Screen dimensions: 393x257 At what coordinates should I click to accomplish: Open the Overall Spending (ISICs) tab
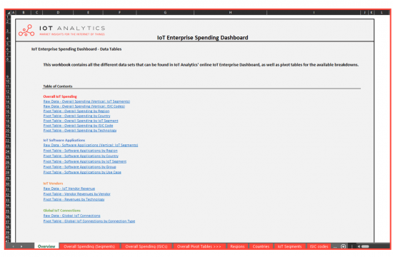146,246
